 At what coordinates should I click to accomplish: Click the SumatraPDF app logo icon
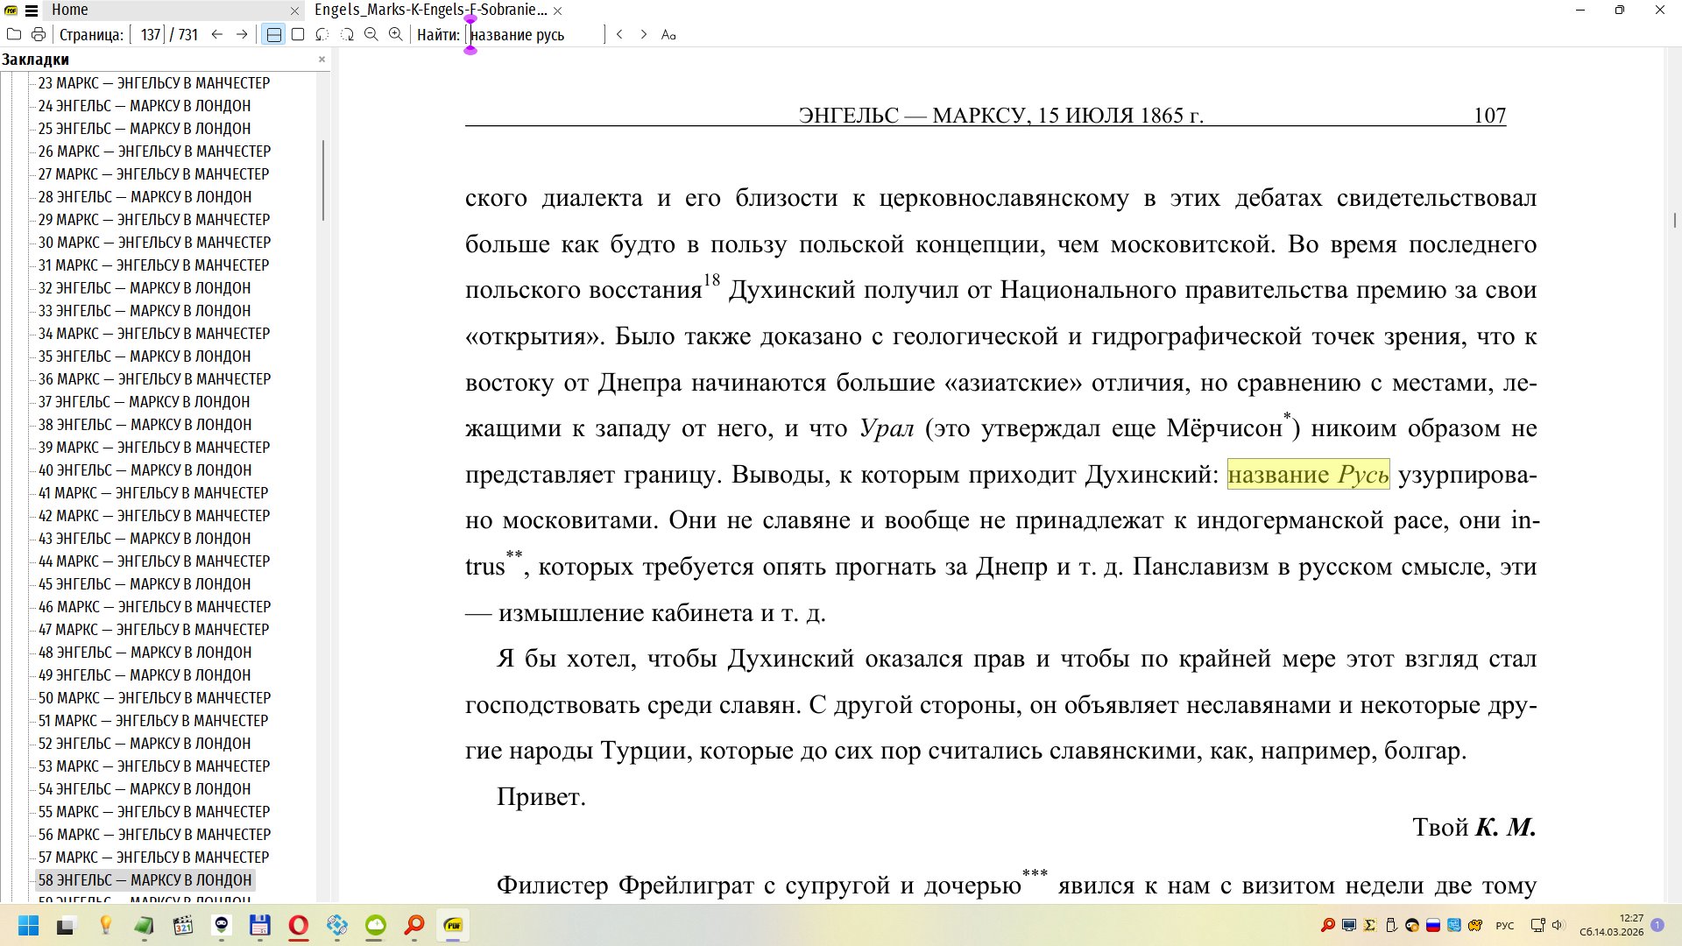point(11,11)
